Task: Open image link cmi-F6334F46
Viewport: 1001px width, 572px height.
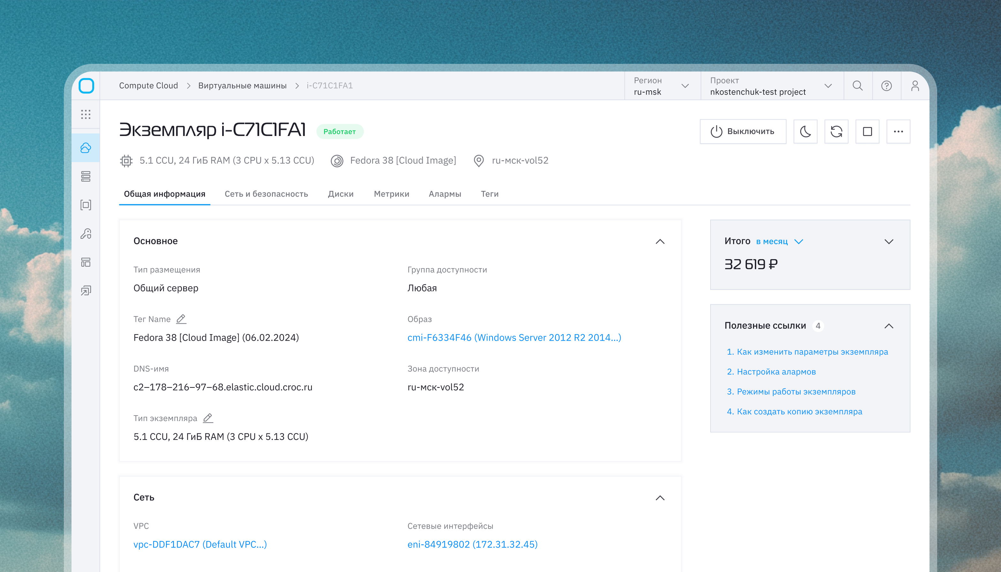Action: point(514,337)
